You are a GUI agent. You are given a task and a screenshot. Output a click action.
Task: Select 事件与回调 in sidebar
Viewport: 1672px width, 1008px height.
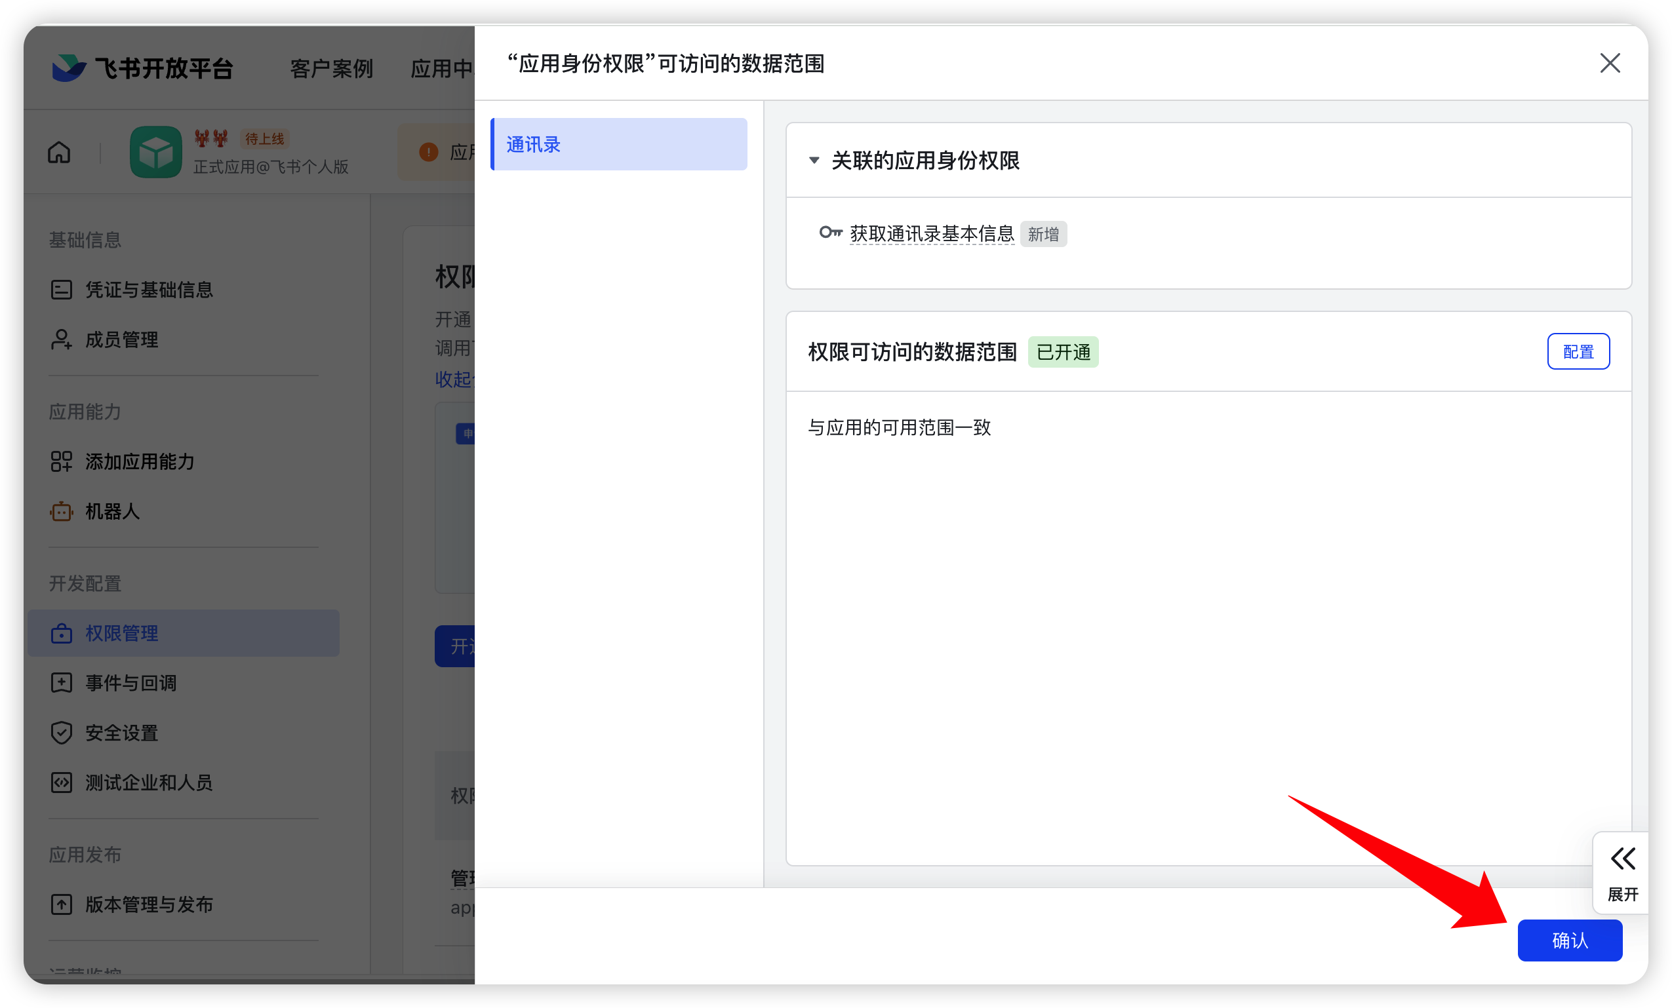pos(130,683)
